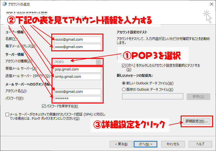
Task: Click the アカウント設定のテスト heading text
Action: point(132,32)
